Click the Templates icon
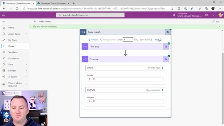Viewport: 224px width, 126px height. pos(4,52)
